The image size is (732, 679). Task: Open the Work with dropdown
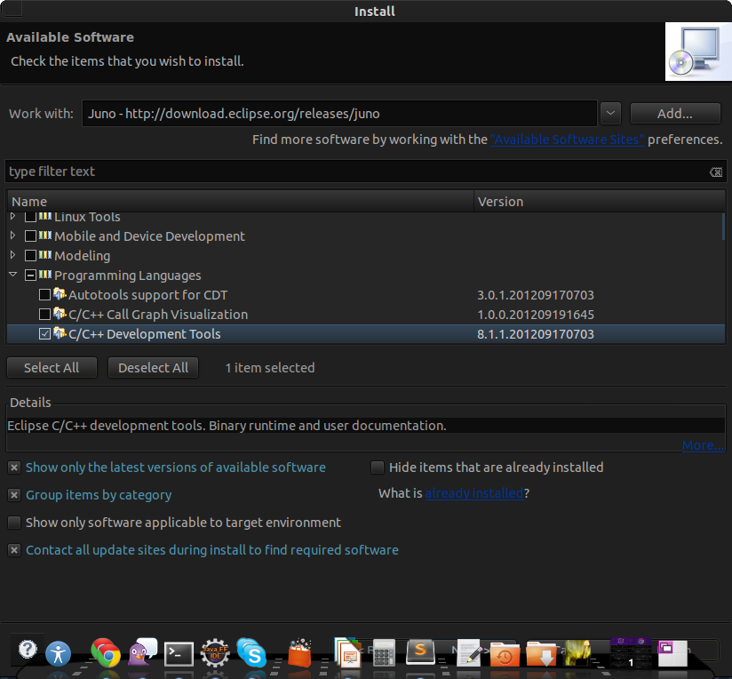610,113
